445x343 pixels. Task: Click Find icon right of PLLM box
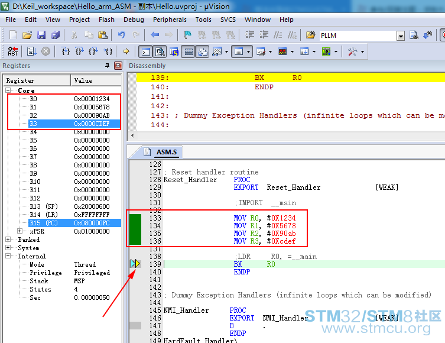pyautogui.click(x=414, y=35)
